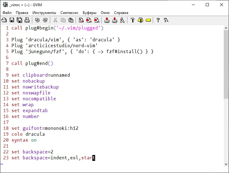Find previous occurrence icon
The width and height of the screenshot is (229, 173).
pos(97,20)
